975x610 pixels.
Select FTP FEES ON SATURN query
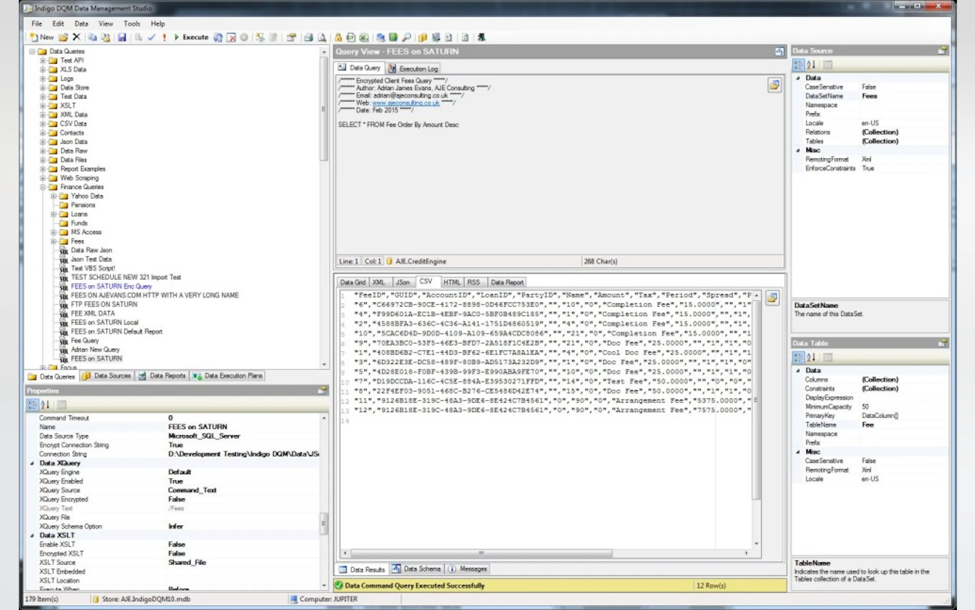104,304
